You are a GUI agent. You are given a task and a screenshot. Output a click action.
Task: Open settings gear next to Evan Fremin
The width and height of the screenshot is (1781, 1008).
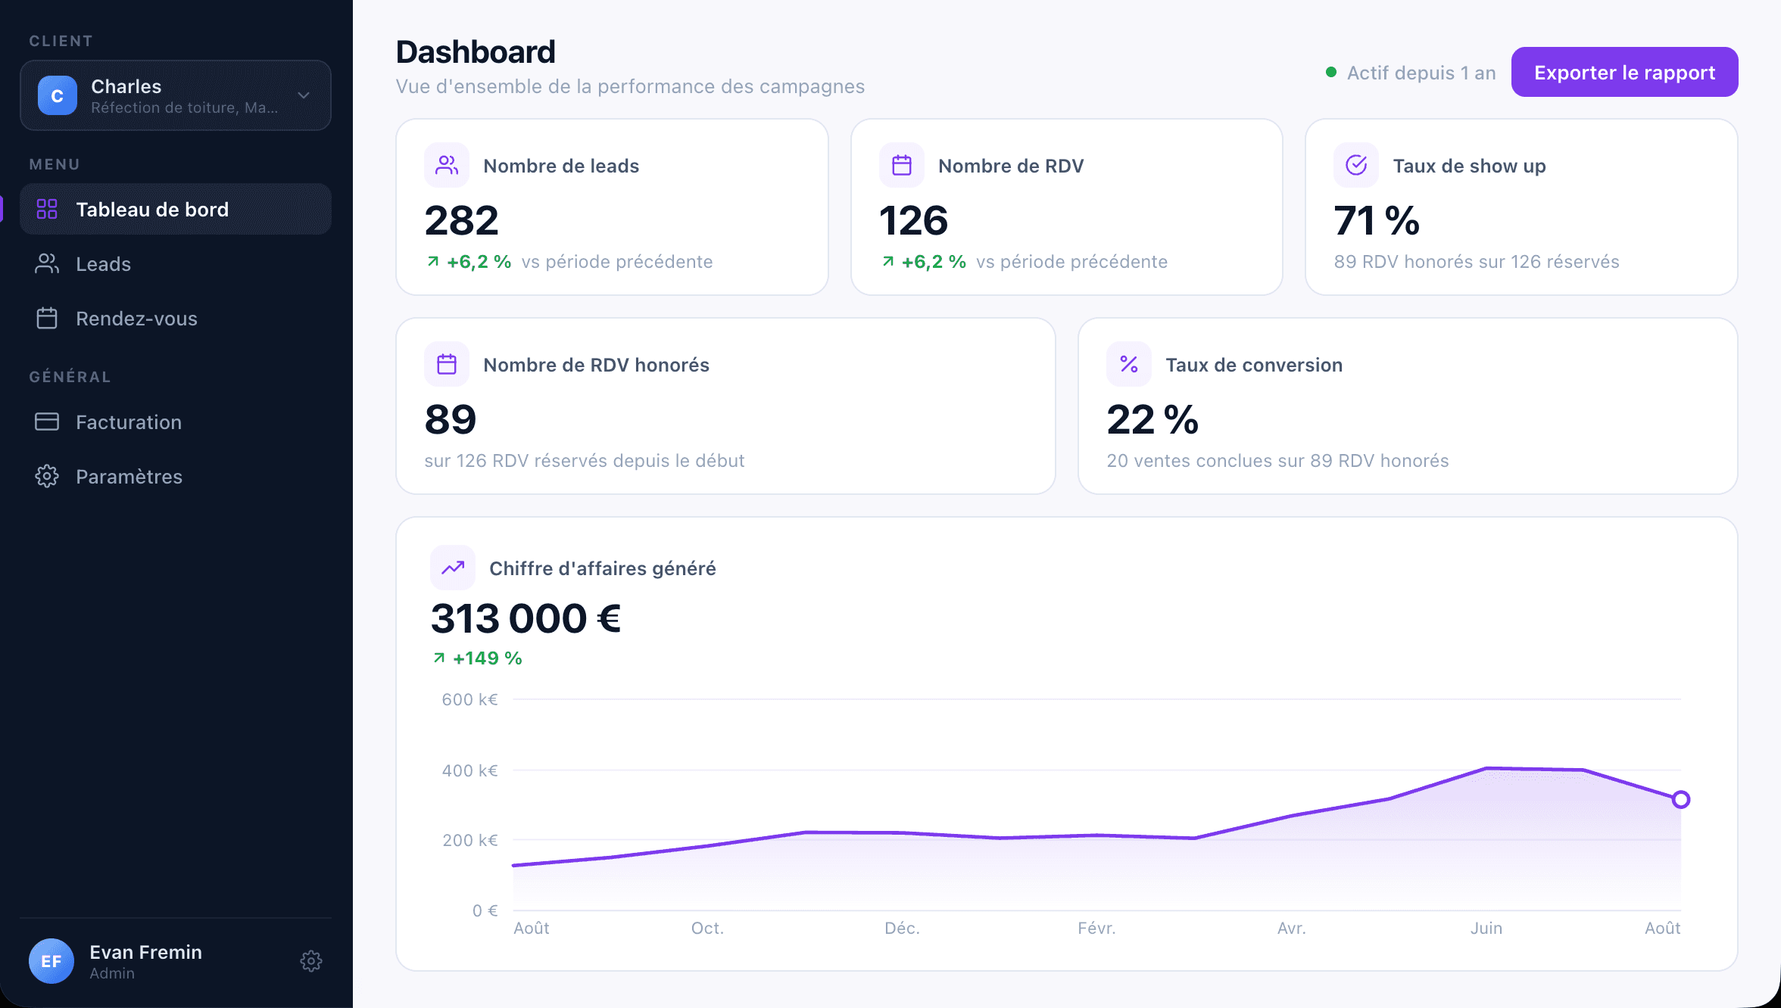tap(311, 961)
